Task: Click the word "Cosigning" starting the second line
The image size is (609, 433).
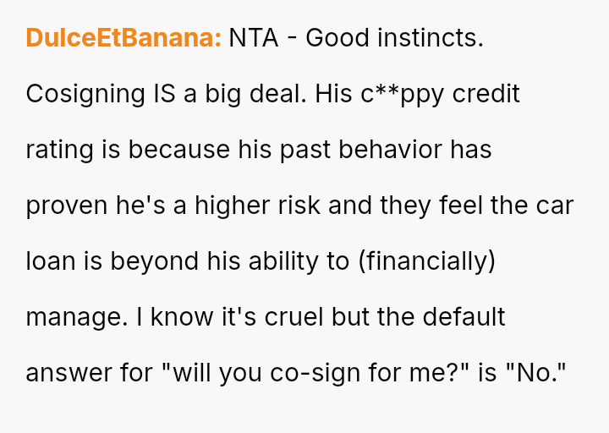Action: 85,95
